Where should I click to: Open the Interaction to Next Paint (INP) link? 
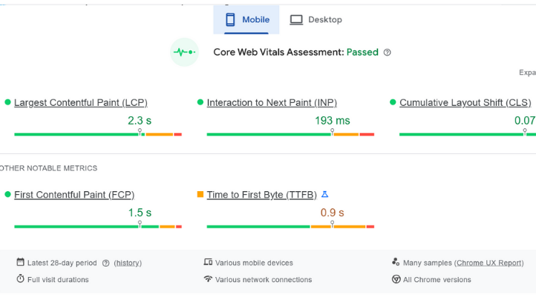[271, 102]
